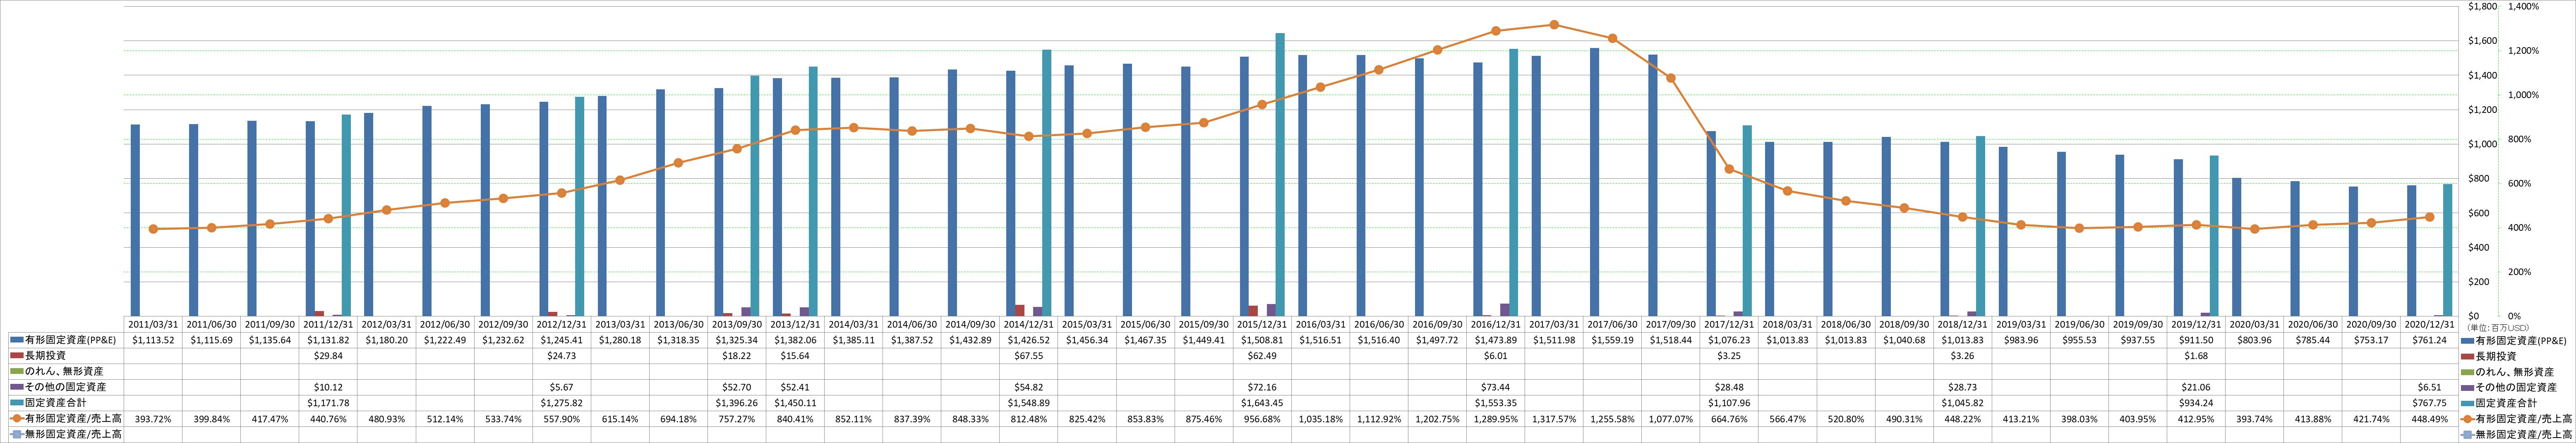The width and height of the screenshot is (2576, 443).
Task: Select the cell showing $1,275.82
Action: 562,402
